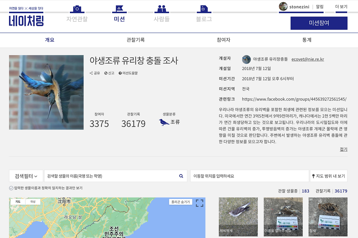Hide polygons using 폴리곤 숨기기
This screenshot has height=238, width=358.
point(180,201)
